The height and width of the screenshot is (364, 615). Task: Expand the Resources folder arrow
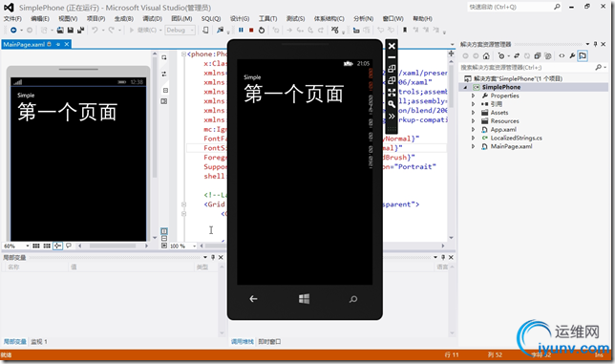click(473, 121)
